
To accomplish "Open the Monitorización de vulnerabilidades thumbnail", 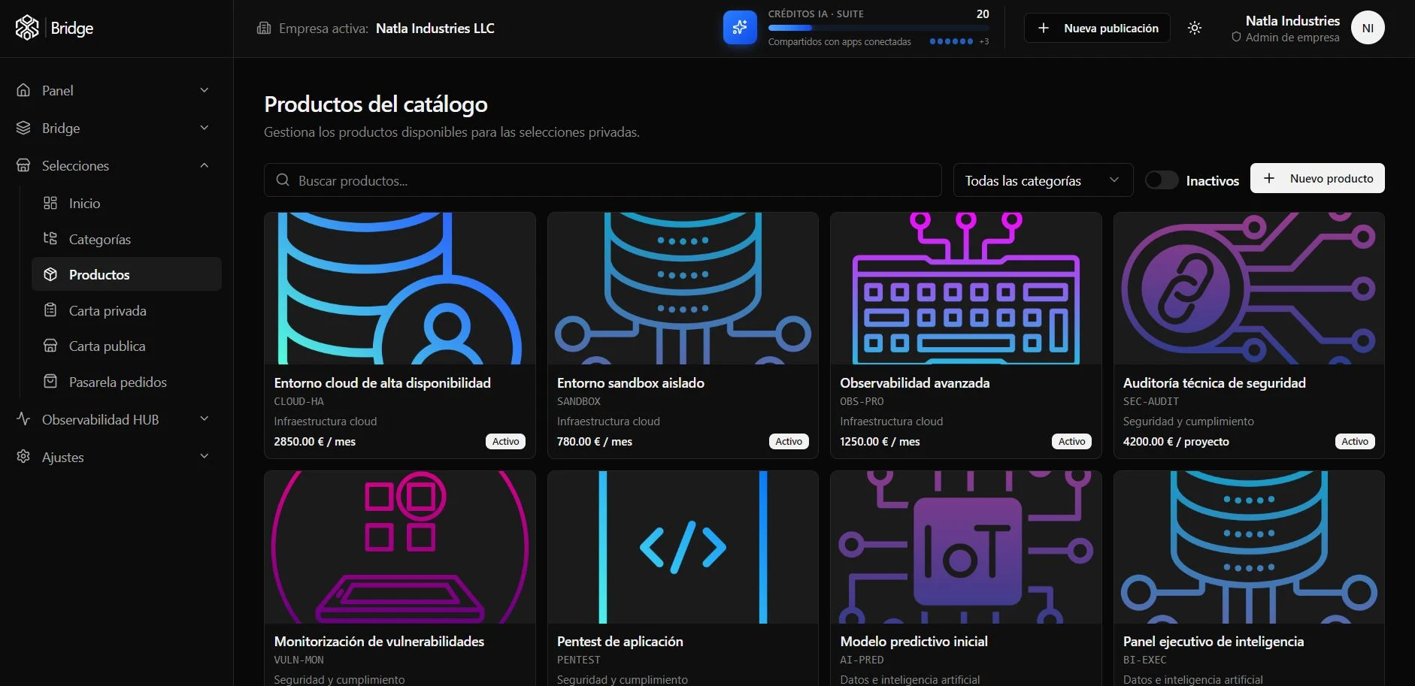I will click(400, 547).
